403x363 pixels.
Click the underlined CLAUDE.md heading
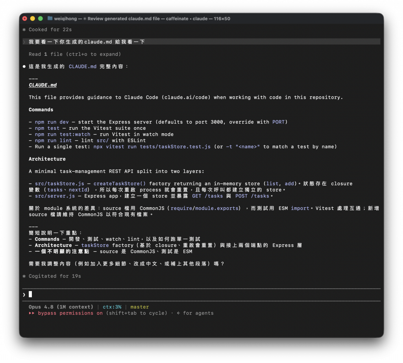point(43,85)
